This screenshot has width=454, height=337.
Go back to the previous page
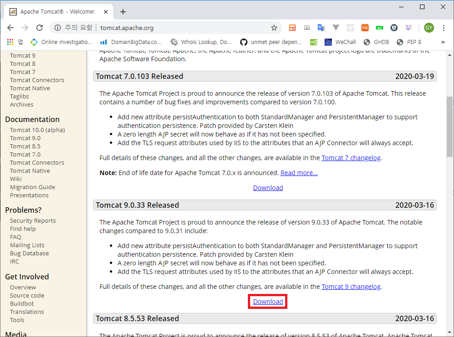point(10,28)
